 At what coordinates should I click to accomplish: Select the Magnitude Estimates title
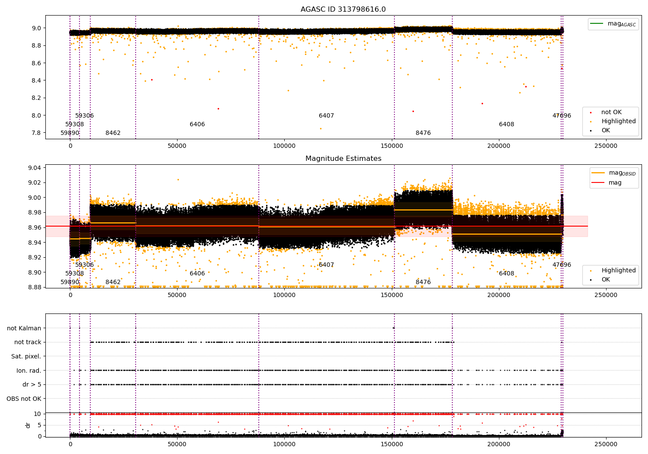tap(343, 159)
